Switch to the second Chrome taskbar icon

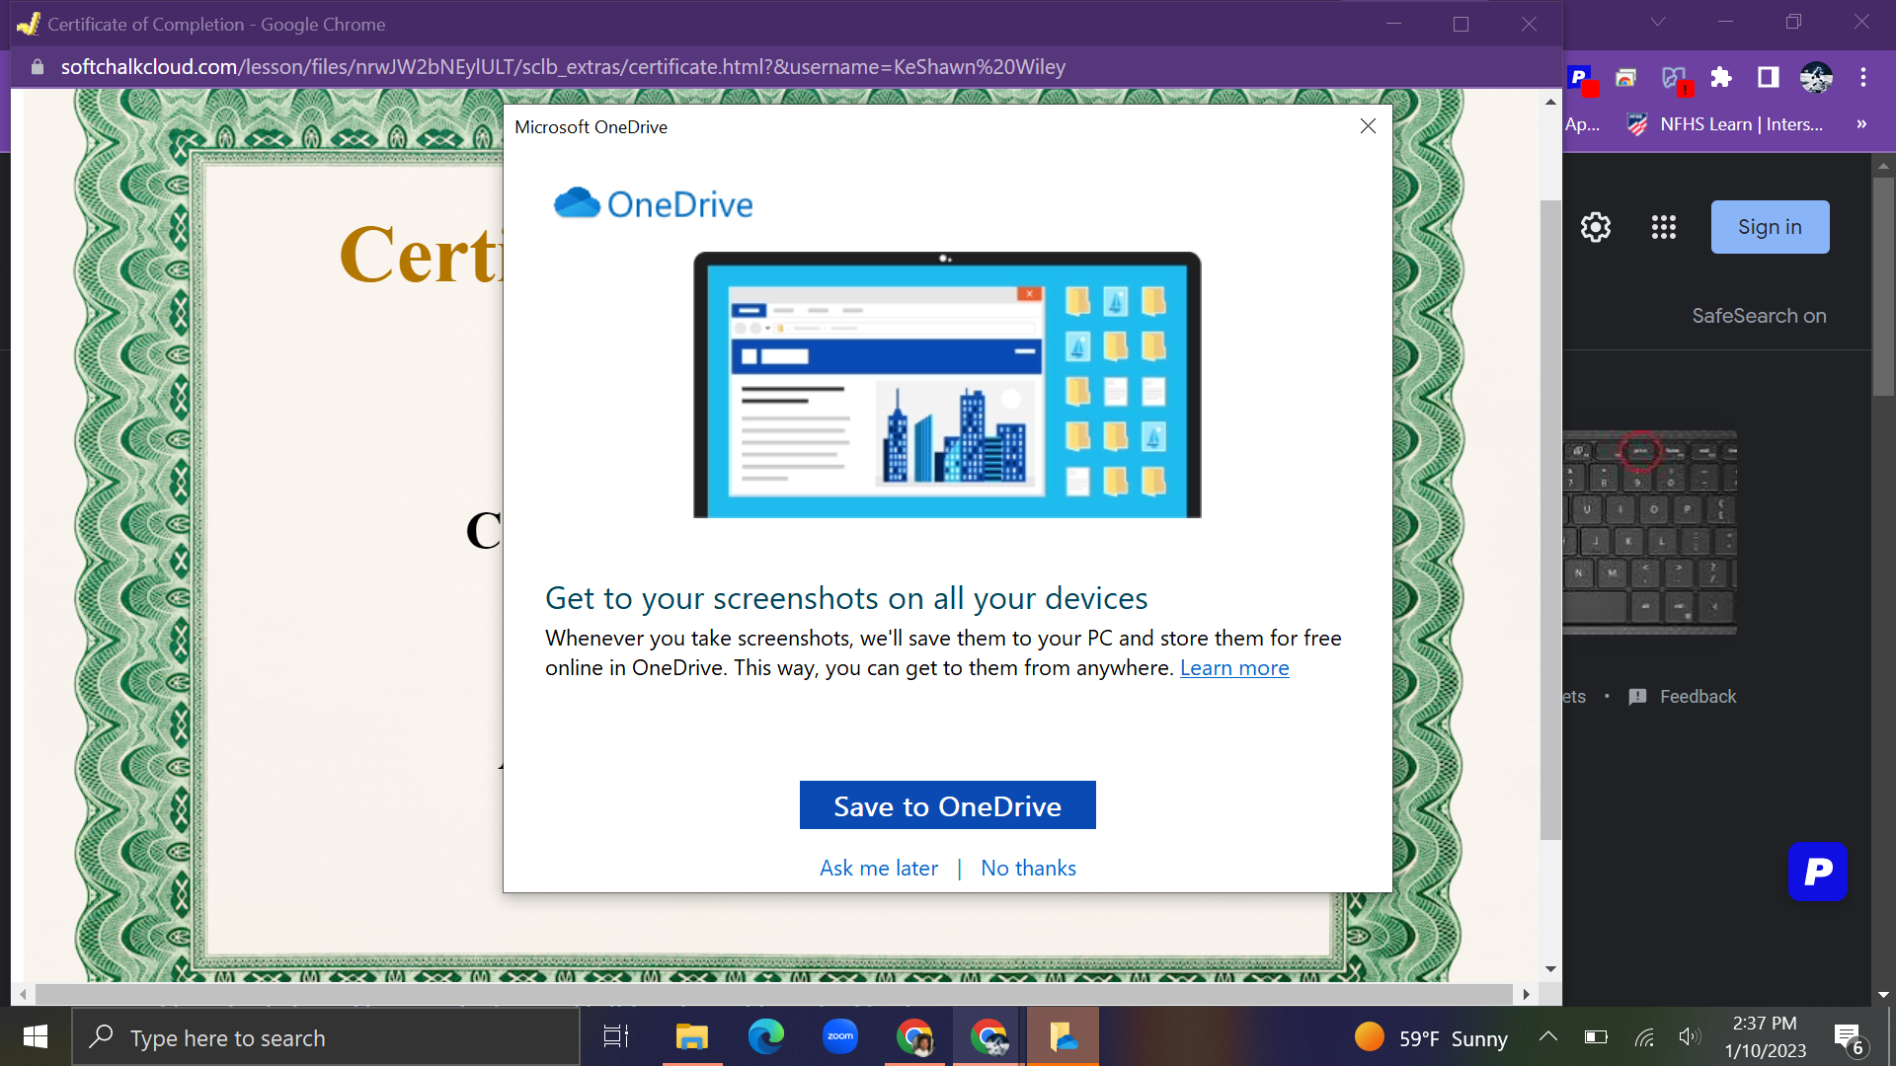(x=988, y=1037)
